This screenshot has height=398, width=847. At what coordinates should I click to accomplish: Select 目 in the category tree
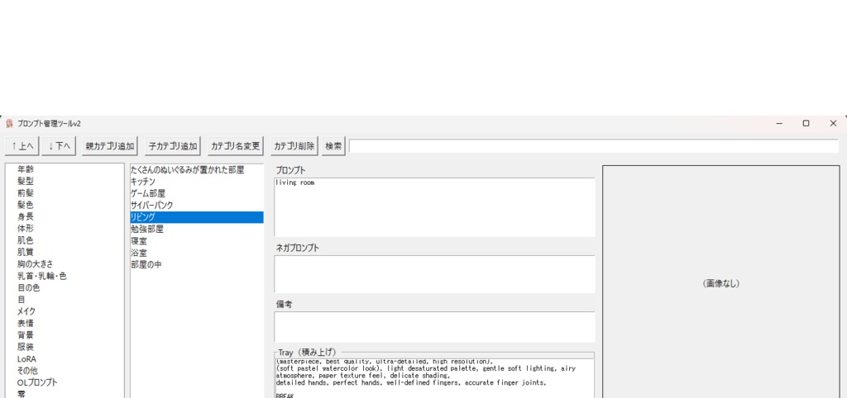click(21, 300)
